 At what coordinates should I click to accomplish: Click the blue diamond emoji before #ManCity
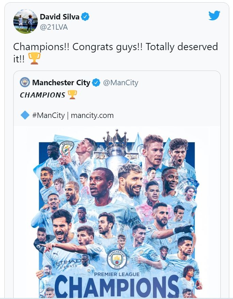coord(25,115)
